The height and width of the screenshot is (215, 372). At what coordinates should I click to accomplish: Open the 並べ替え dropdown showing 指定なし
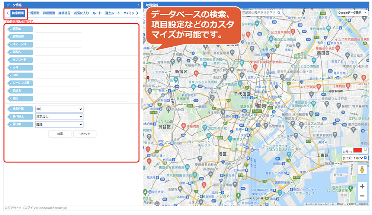coord(59,117)
